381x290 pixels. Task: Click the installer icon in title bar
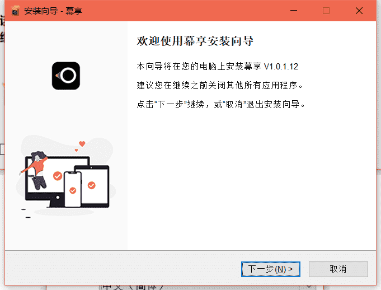coord(15,11)
